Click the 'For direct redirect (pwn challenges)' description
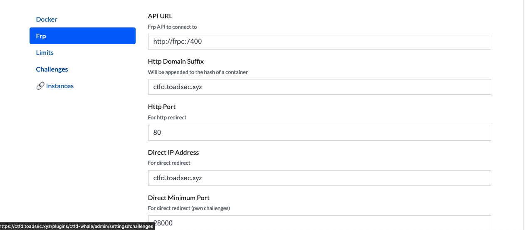This screenshot has width=525, height=230. click(189, 208)
